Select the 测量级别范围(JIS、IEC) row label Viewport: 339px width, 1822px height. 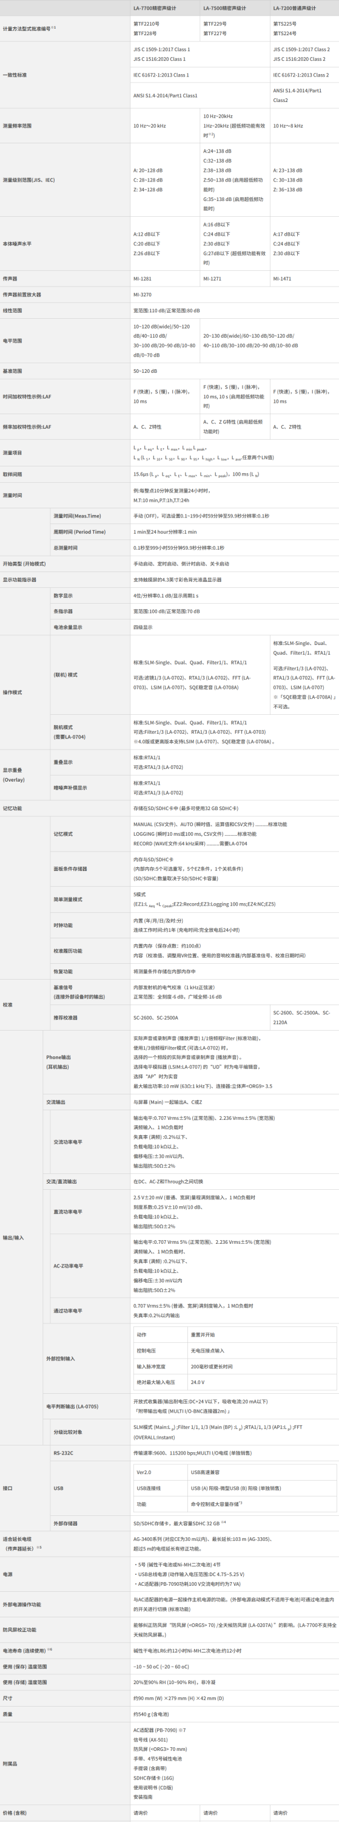click(x=29, y=180)
